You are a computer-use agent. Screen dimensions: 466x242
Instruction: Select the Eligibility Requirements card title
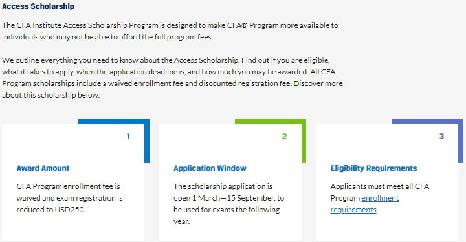click(x=373, y=168)
